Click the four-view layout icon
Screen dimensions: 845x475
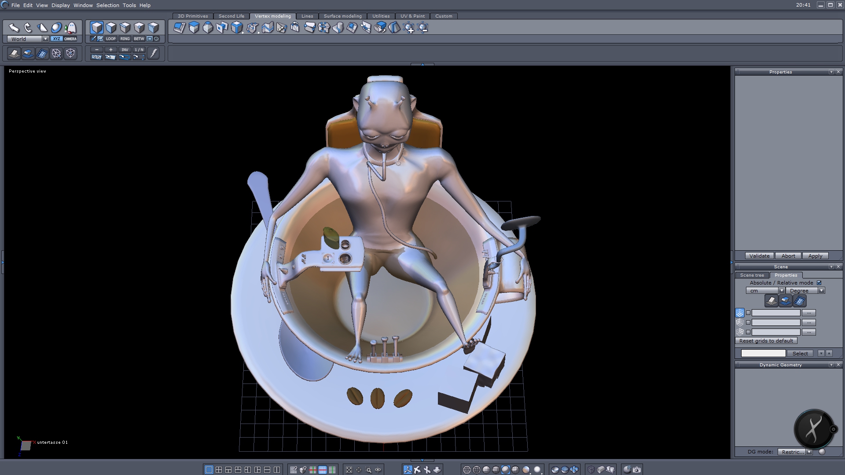(219, 470)
